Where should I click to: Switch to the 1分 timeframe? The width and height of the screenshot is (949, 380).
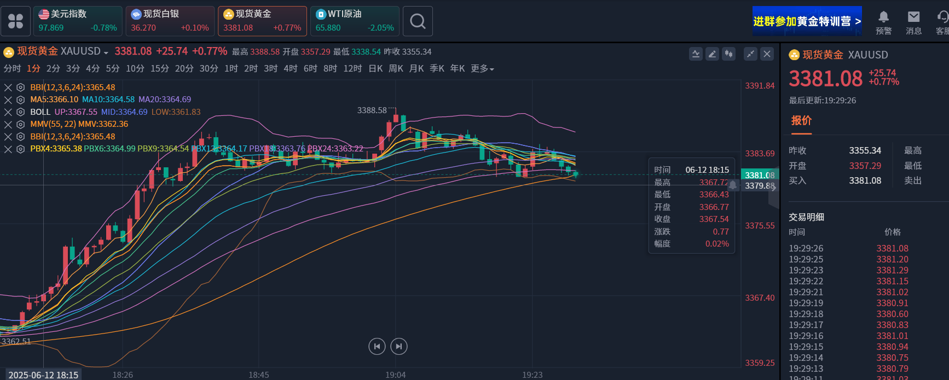point(33,68)
